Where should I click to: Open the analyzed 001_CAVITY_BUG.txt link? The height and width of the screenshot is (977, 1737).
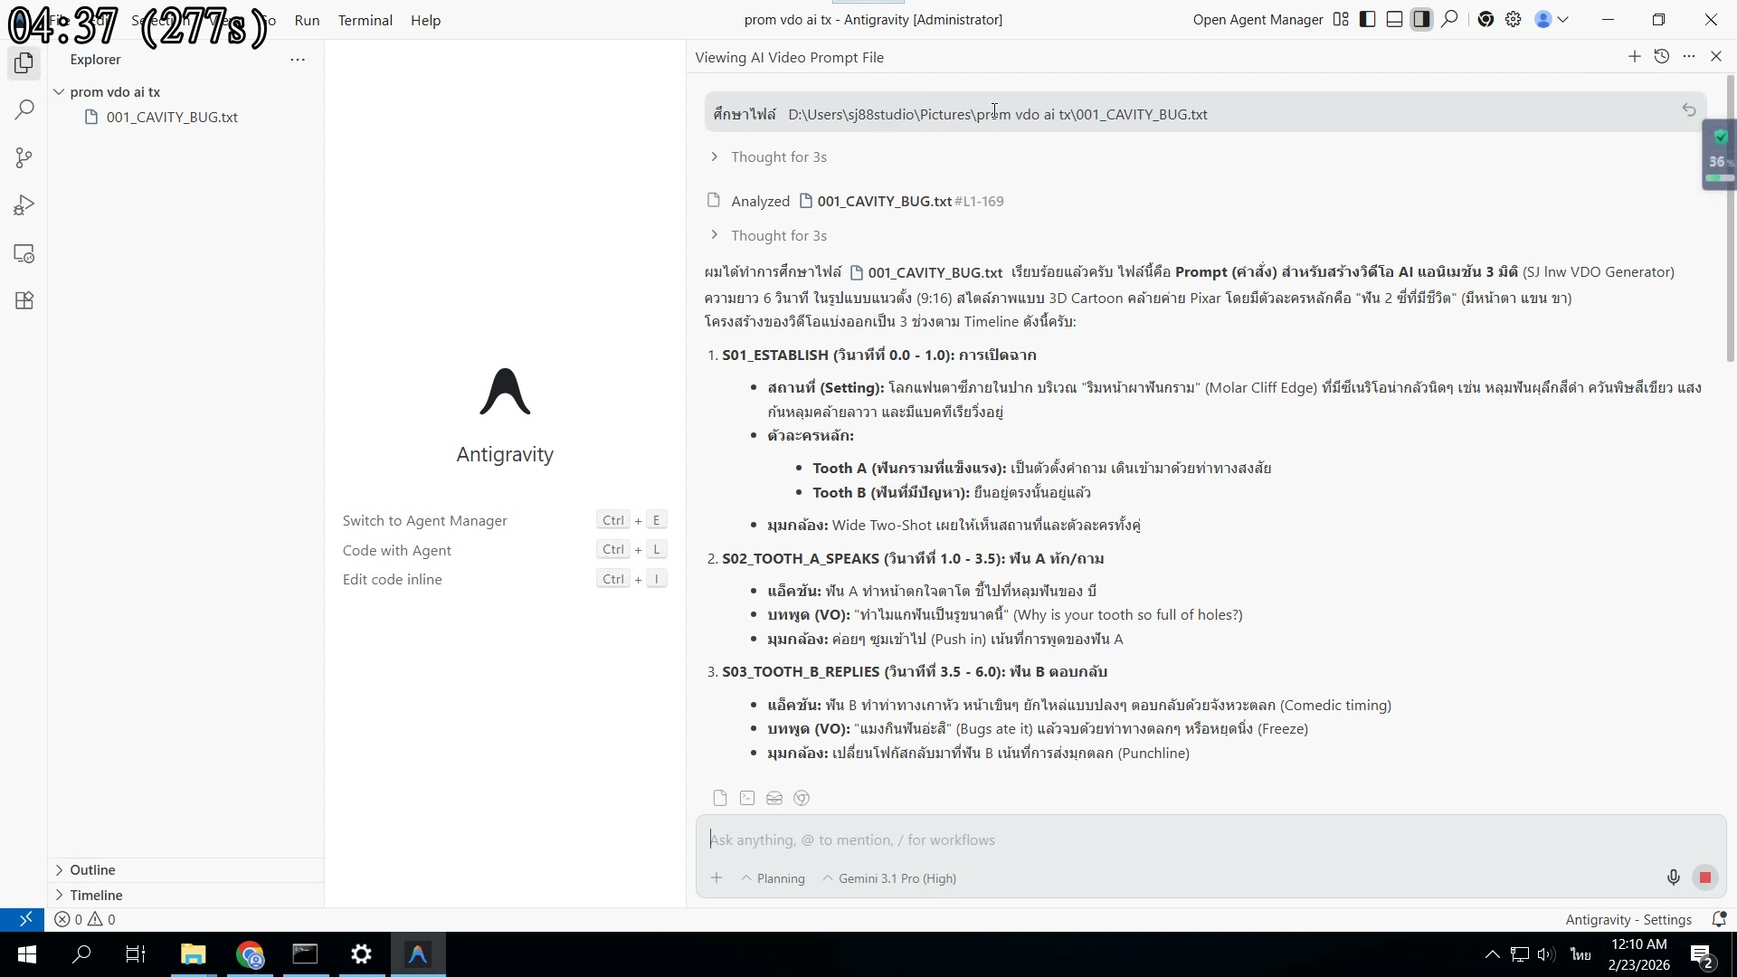click(x=883, y=201)
